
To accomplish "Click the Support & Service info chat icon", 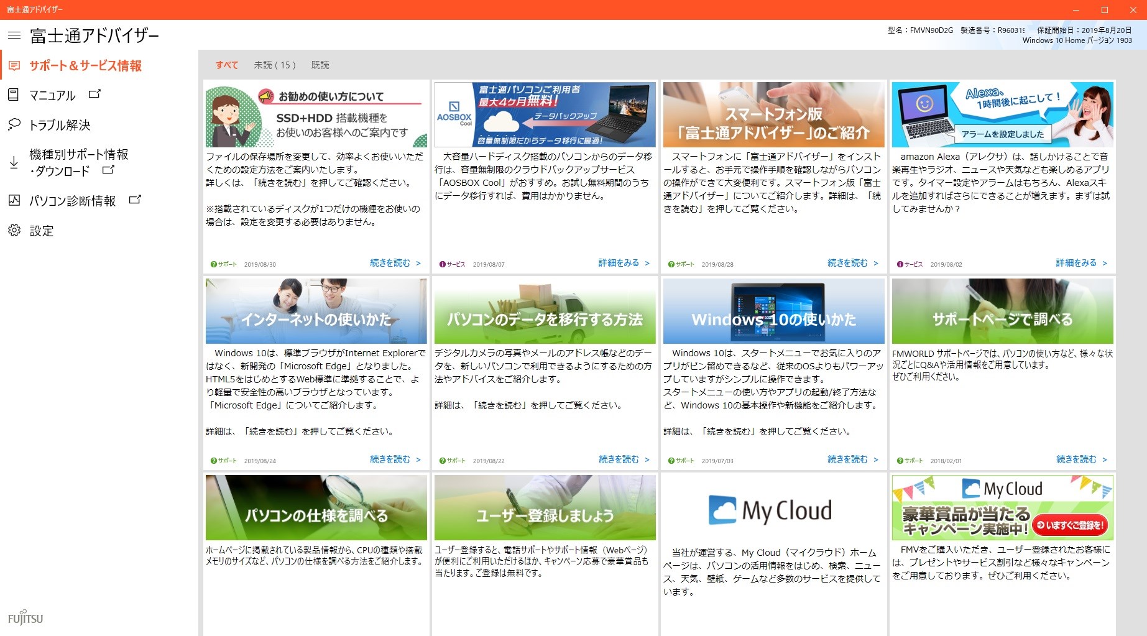I will pos(14,66).
